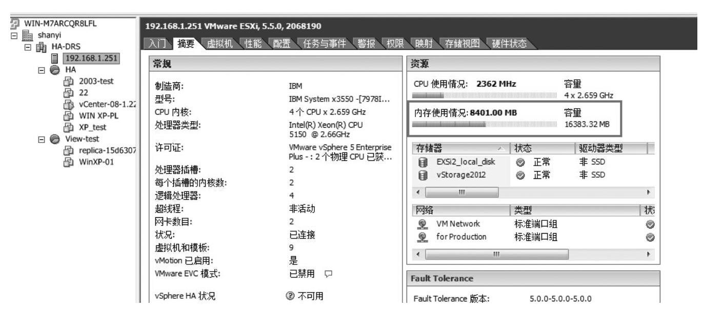
Task: Switch to the 虚拟机 tab
Action: click(219, 44)
